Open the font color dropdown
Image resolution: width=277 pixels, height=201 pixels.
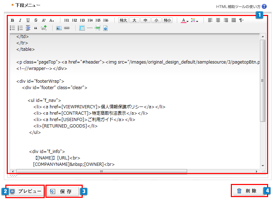[x=185, y=20]
